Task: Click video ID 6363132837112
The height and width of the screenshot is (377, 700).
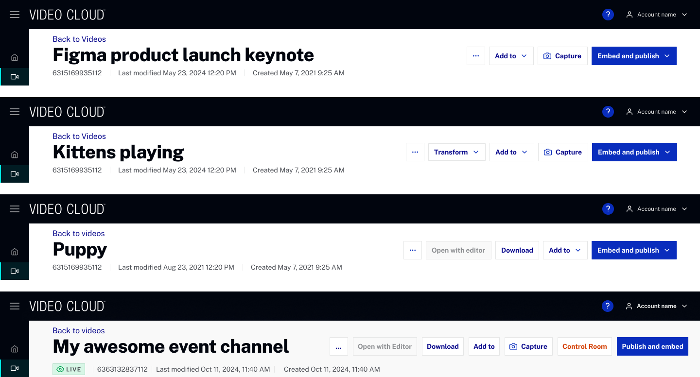Action: (x=122, y=369)
